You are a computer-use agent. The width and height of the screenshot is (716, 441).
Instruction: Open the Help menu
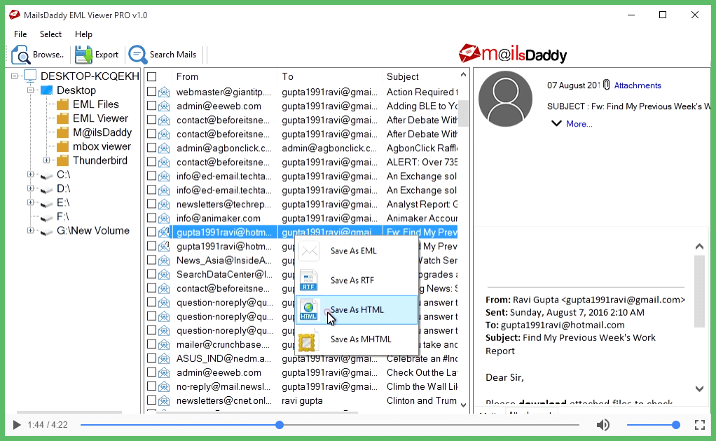click(83, 34)
